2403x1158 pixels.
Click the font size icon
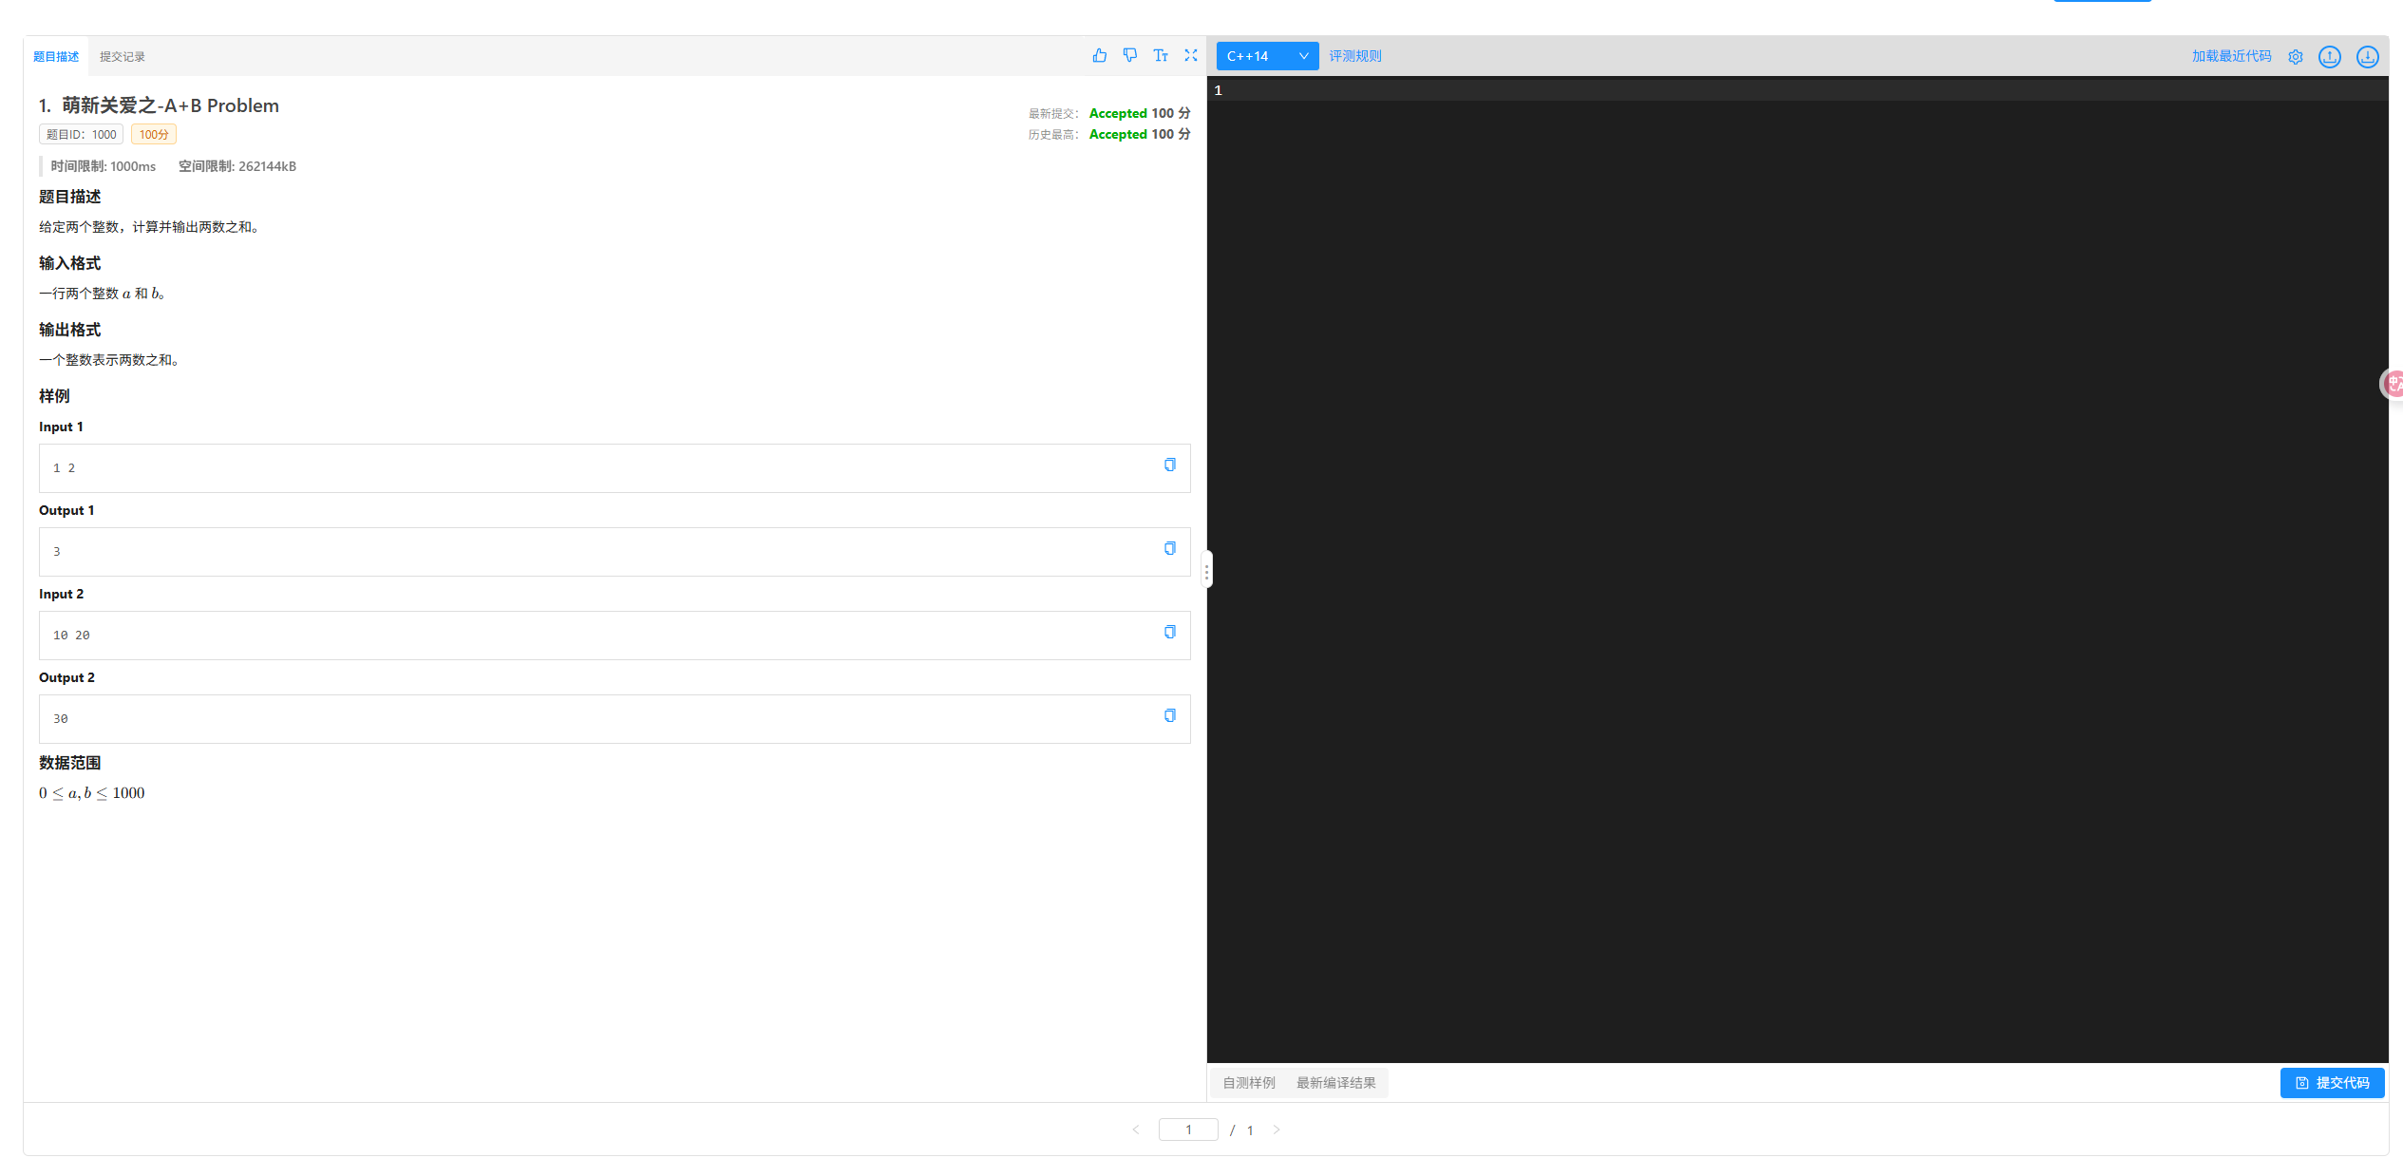click(1160, 56)
